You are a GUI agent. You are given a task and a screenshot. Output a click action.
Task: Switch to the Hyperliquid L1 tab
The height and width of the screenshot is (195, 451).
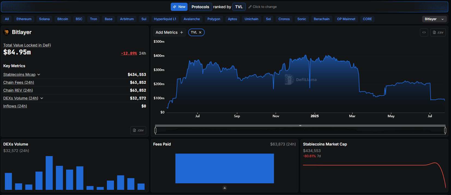[165, 19]
